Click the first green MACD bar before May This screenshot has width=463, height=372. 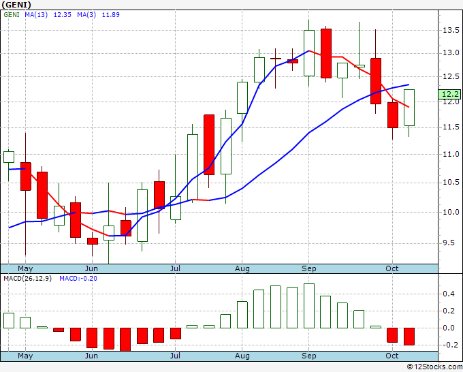point(9,321)
